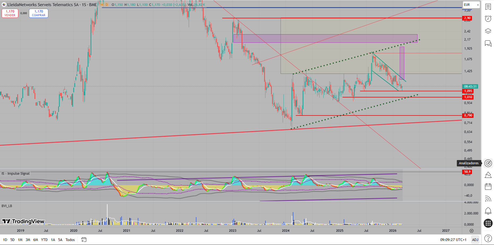Open the calendar icon in sidebar
The width and height of the screenshot is (494, 245).
(x=488, y=187)
